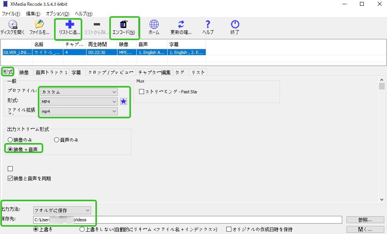
Task: Select the 上書き radio button
Action: (36, 229)
